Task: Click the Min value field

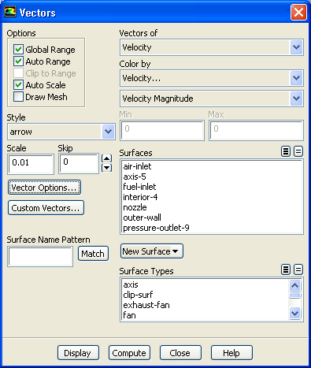Action: coord(162,130)
